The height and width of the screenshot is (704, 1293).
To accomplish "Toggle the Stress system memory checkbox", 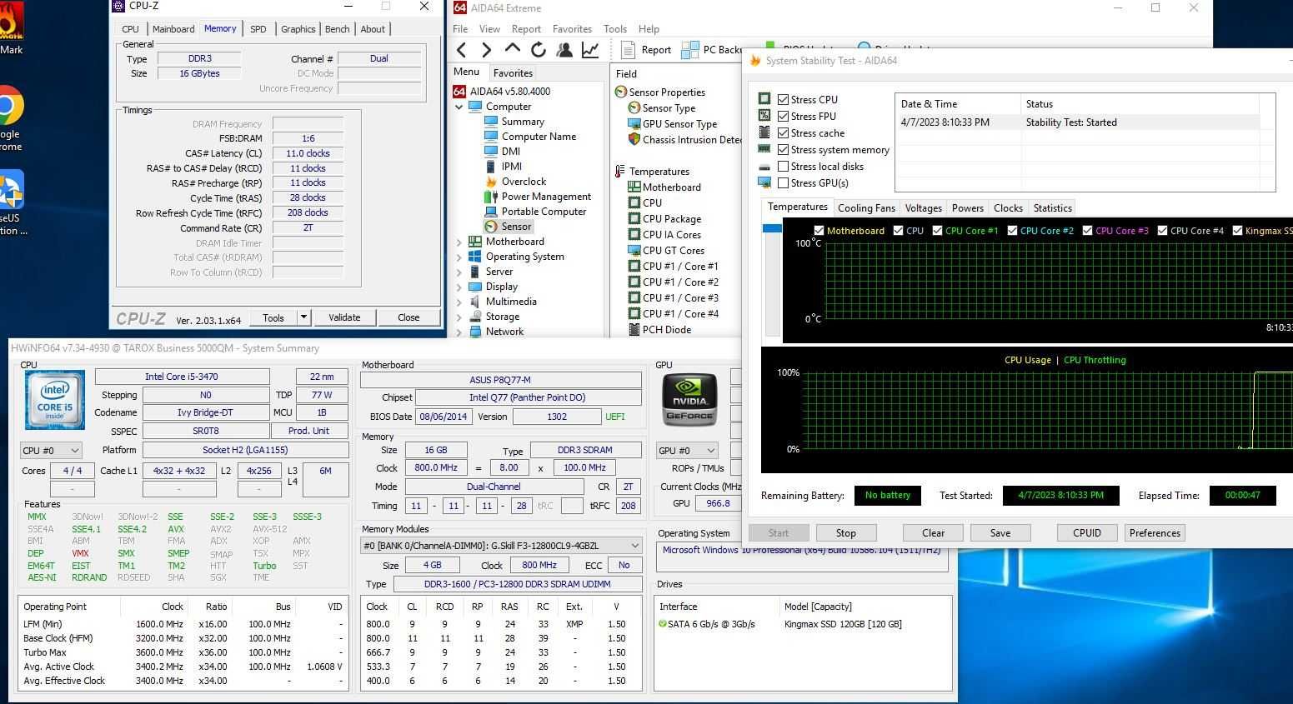I will click(x=783, y=149).
